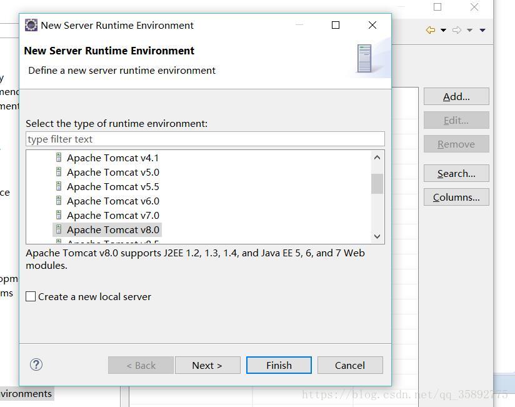Select Apache Tomcat v8.0 runtime
This screenshot has height=407, width=515.
click(113, 230)
